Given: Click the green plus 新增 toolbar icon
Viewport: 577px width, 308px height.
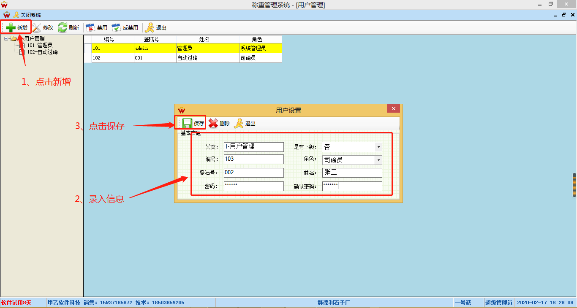Looking at the screenshot, I should tap(11, 28).
